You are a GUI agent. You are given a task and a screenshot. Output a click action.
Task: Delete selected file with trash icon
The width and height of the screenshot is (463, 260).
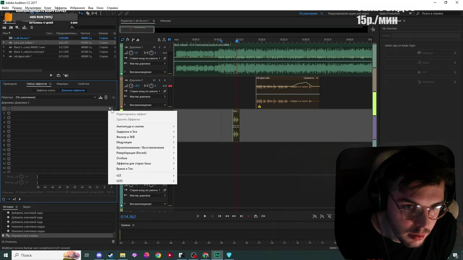click(x=31, y=27)
